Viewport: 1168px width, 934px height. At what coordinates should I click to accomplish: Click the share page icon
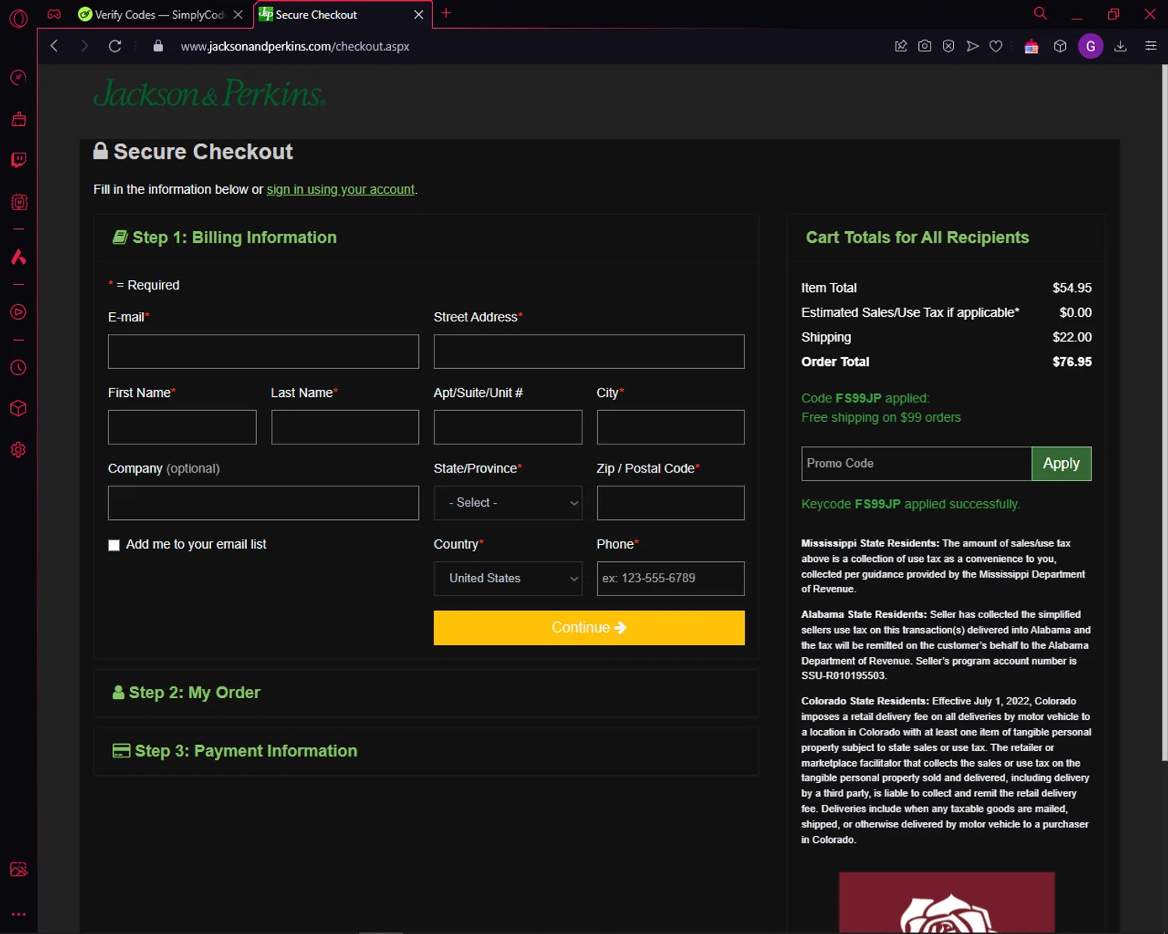coord(901,46)
